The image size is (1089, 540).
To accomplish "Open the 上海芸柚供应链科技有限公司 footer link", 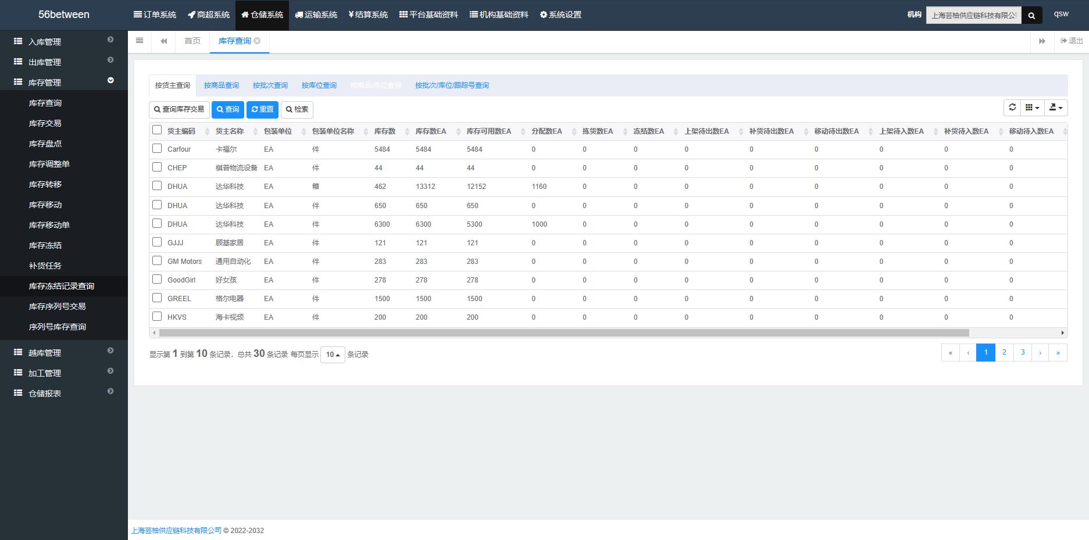I will 176,531.
